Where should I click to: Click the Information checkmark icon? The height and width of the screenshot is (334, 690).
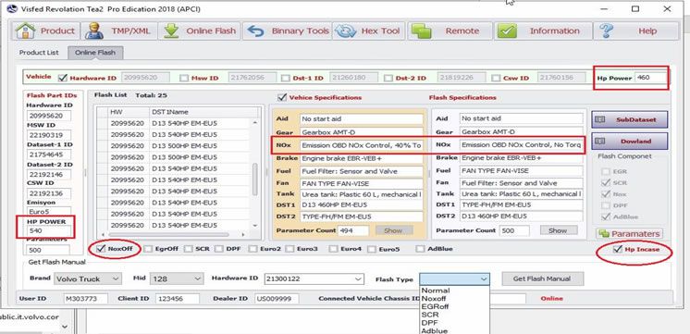(x=508, y=31)
